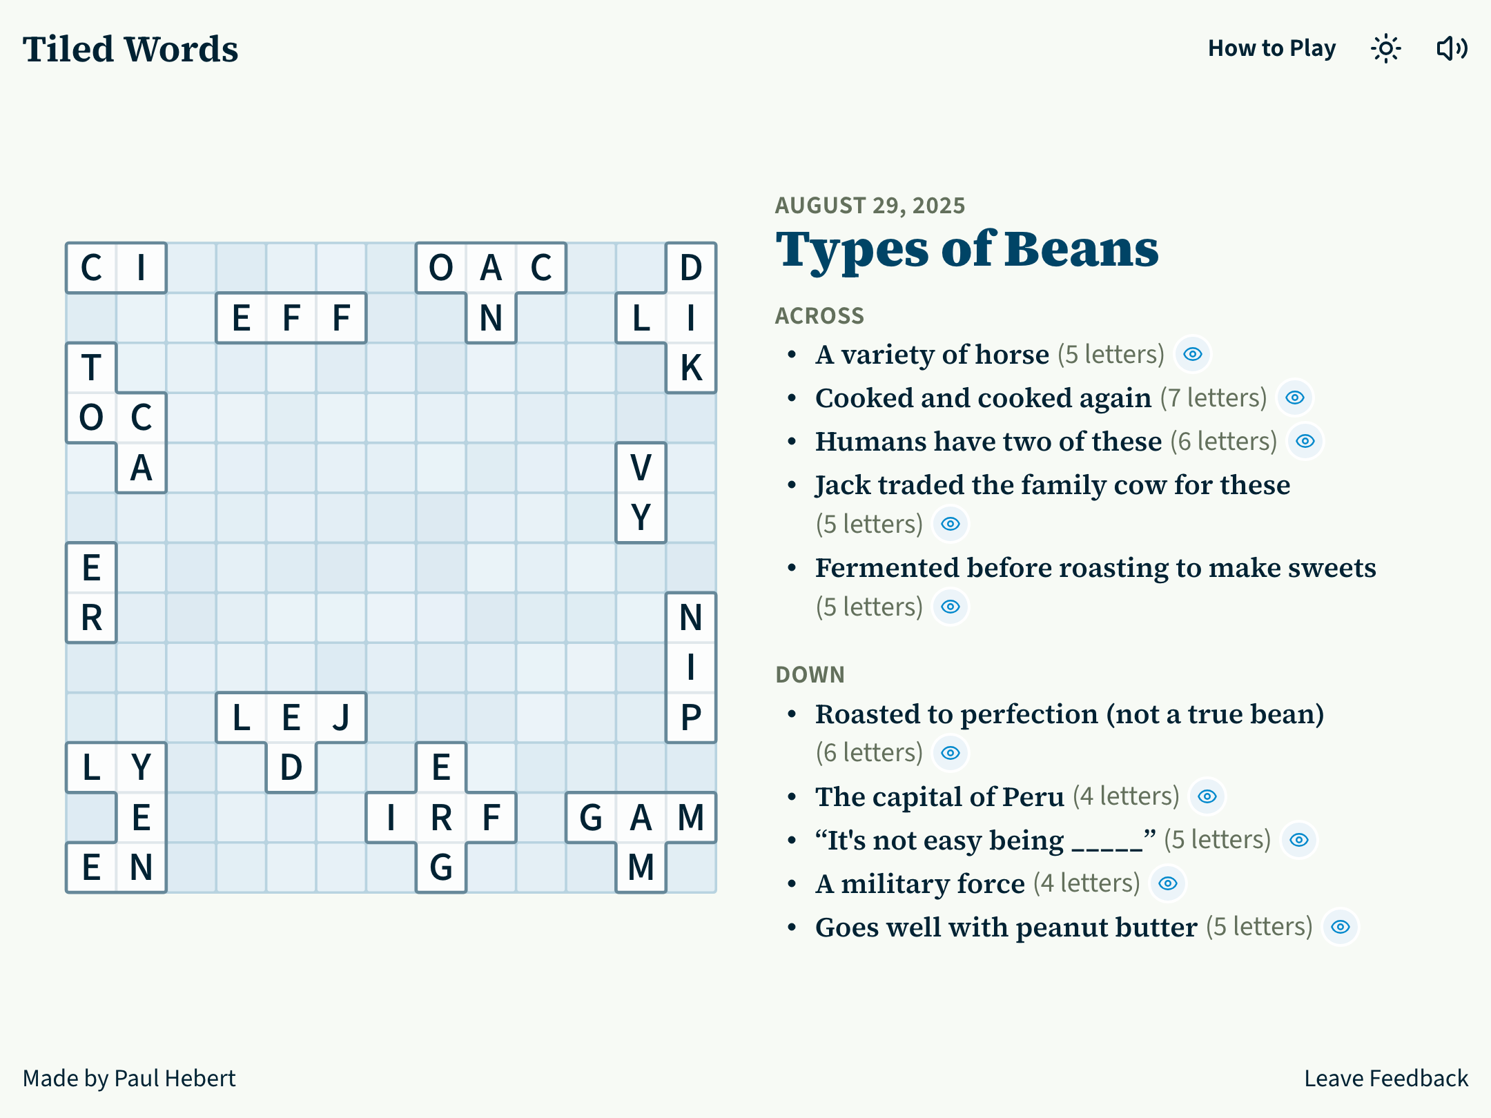1491x1118 pixels.
Task: Reveal the 'A variety of horse' answer
Action: tap(1192, 354)
